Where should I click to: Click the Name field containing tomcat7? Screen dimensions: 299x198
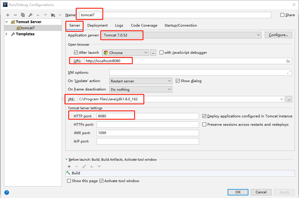(x=175, y=15)
